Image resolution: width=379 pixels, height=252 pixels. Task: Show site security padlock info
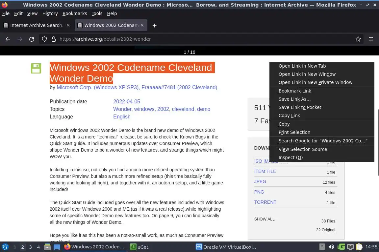tap(54, 39)
